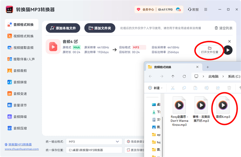Click the delete trash icon in Explorer
The image size is (241, 157).
pos(229,88)
